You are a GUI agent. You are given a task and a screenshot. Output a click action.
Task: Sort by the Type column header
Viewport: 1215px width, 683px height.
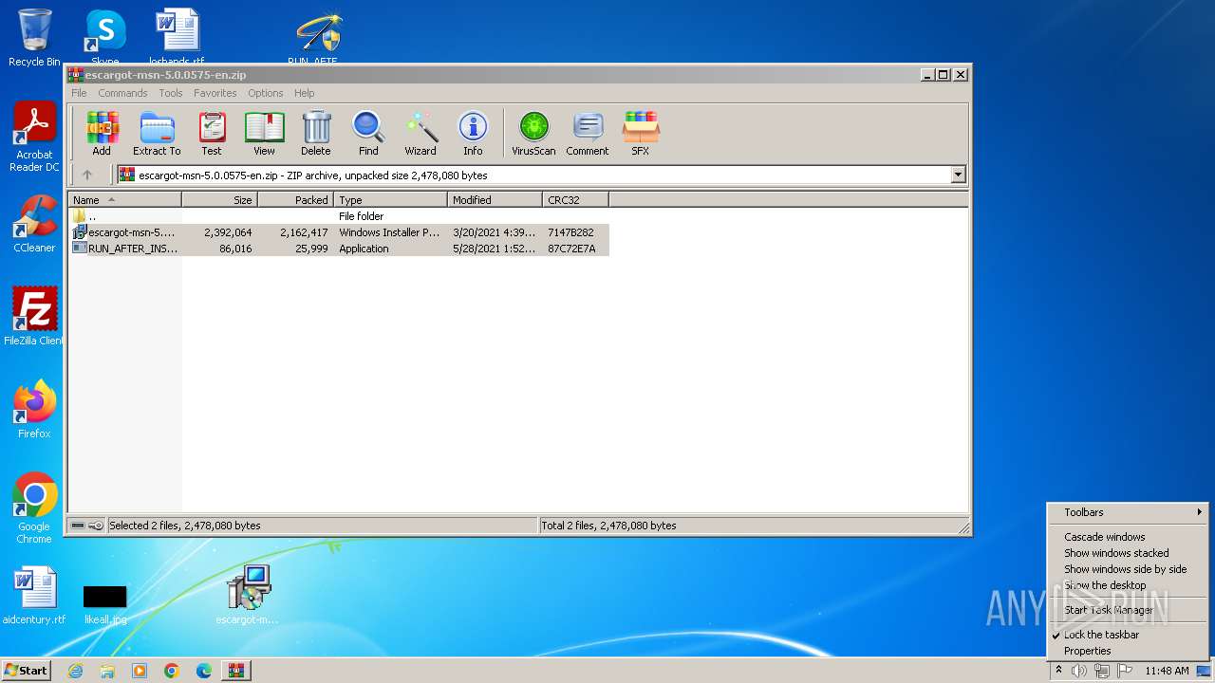point(391,200)
